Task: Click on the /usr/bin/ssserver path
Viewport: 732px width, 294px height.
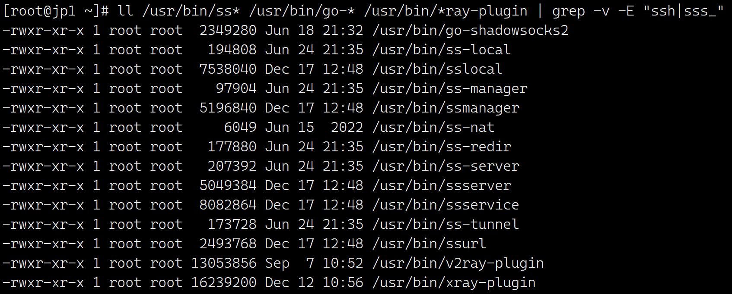Action: pyautogui.click(x=441, y=186)
